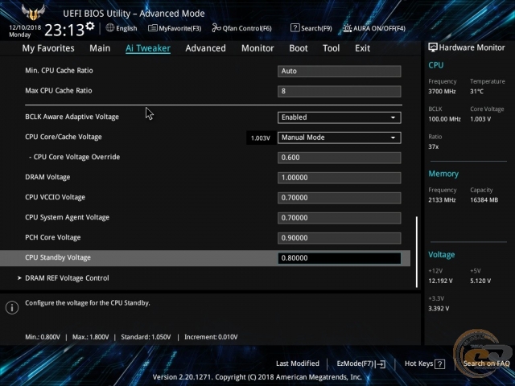The width and height of the screenshot is (515, 386).
Task: Select the PCH Core Voltage label
Action: tap(53, 237)
